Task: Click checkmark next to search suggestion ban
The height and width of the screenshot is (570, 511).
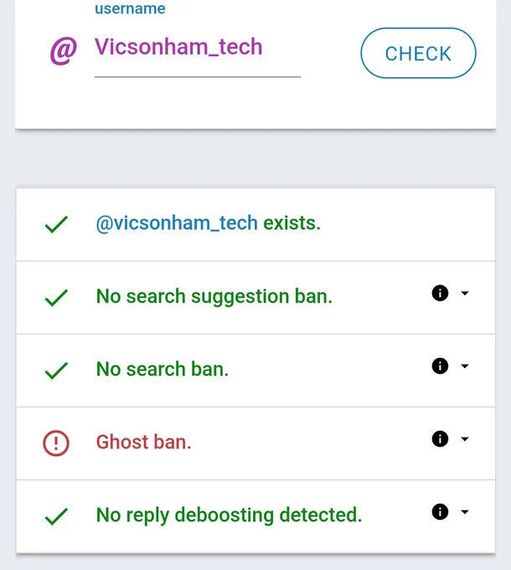Action: [56, 298]
